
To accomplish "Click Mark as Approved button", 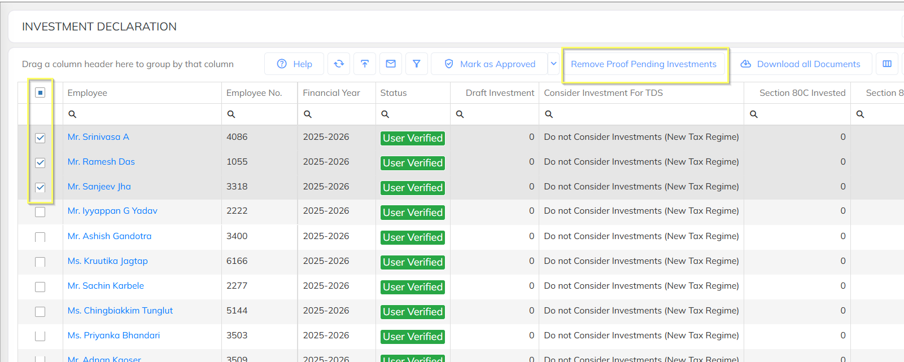I will [x=490, y=64].
